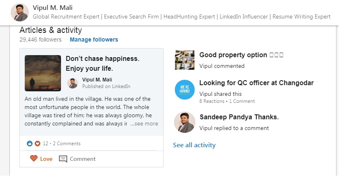Click Vipul M. Mali name in header
The width and height of the screenshot is (348, 181).
pyautogui.click(x=54, y=8)
